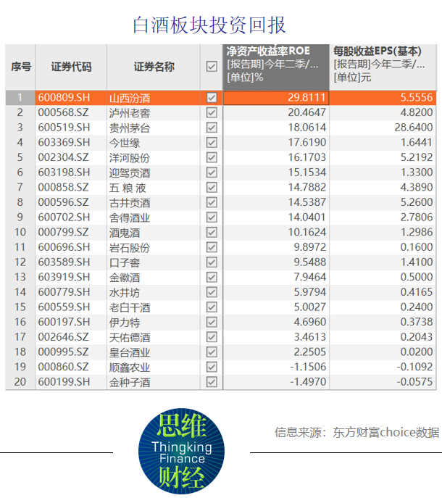Image resolution: width=442 pixels, height=498 pixels.
Task: Select stock code 603369.SH
Action: pyautogui.click(x=64, y=142)
